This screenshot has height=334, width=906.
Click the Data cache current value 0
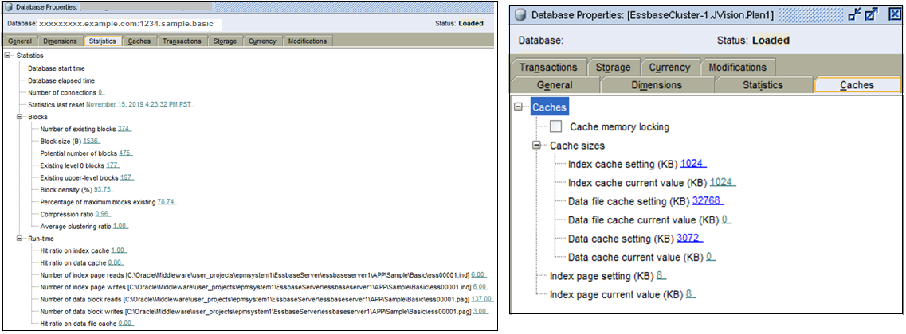pos(709,258)
